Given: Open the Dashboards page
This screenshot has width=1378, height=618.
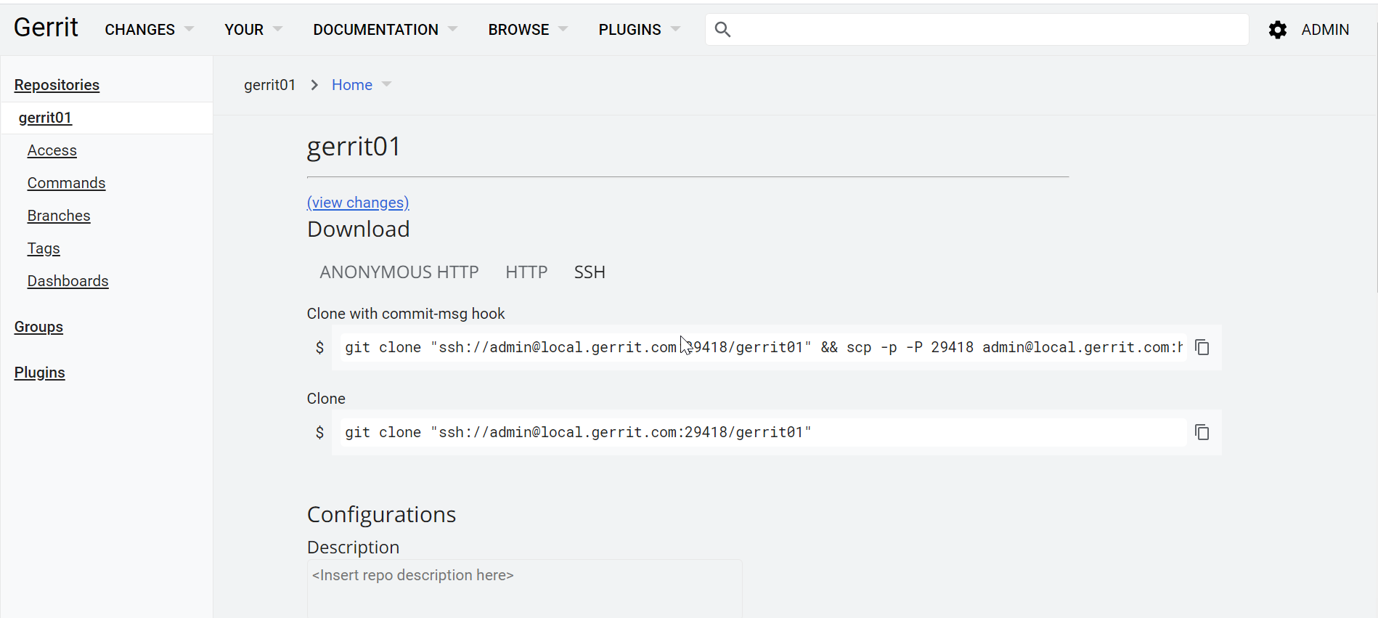Looking at the screenshot, I should click(x=68, y=281).
